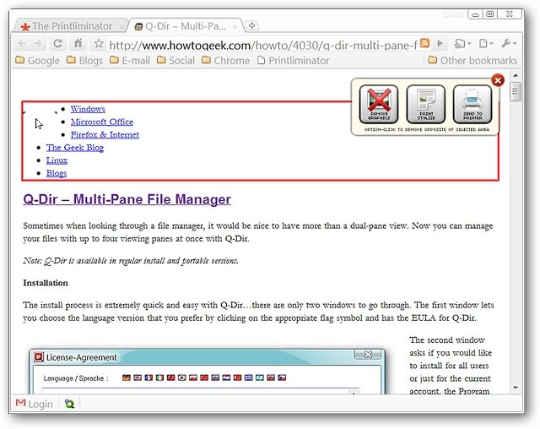Click the Installation bold heading text
The height and width of the screenshot is (429, 540).
pos(46,283)
